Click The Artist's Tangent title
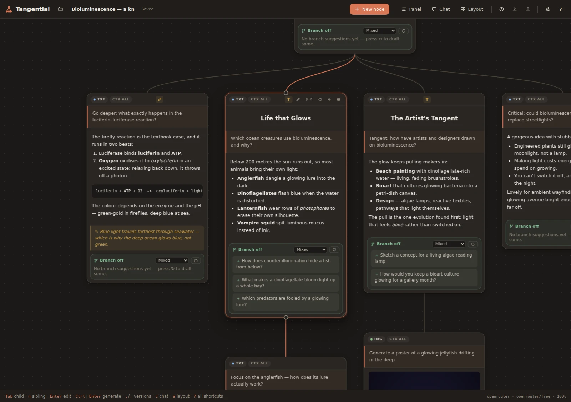571x402 pixels. pyautogui.click(x=424, y=118)
